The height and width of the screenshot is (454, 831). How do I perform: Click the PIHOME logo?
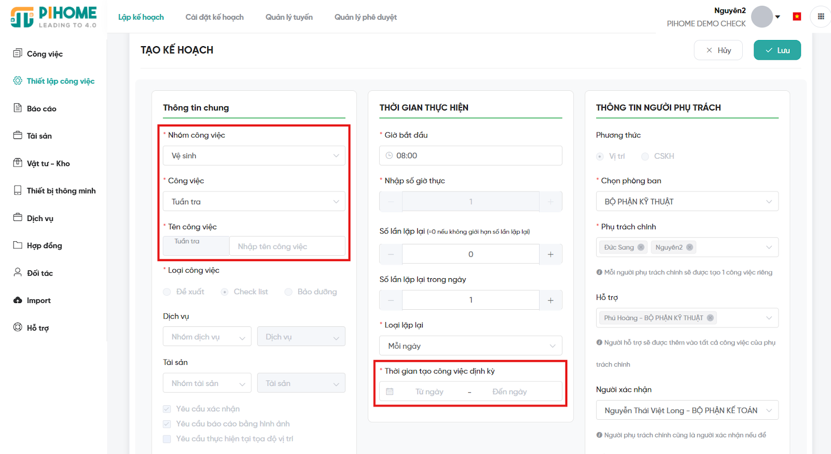tap(53, 17)
